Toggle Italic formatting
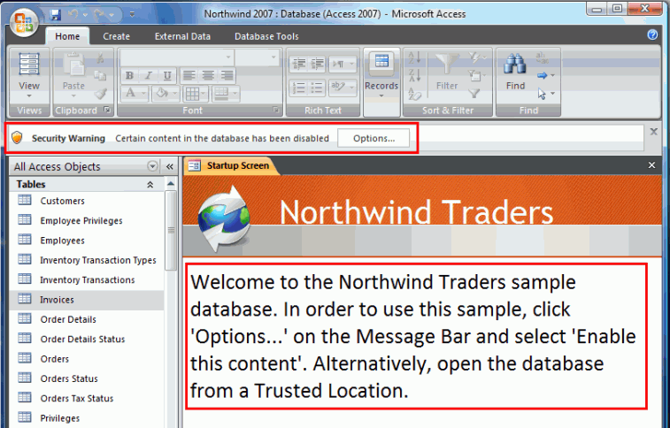 click(x=149, y=75)
